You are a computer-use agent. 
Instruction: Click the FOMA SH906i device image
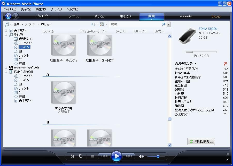pyautogui.click(x=187, y=36)
